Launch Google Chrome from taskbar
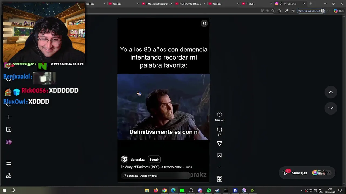 click(x=164, y=190)
